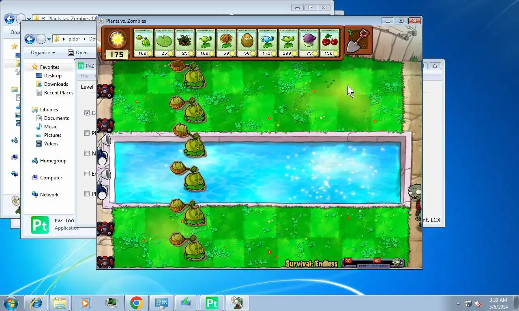Choose the Snow Pea seed packet
Screen dimensions: 519x311
point(267,43)
